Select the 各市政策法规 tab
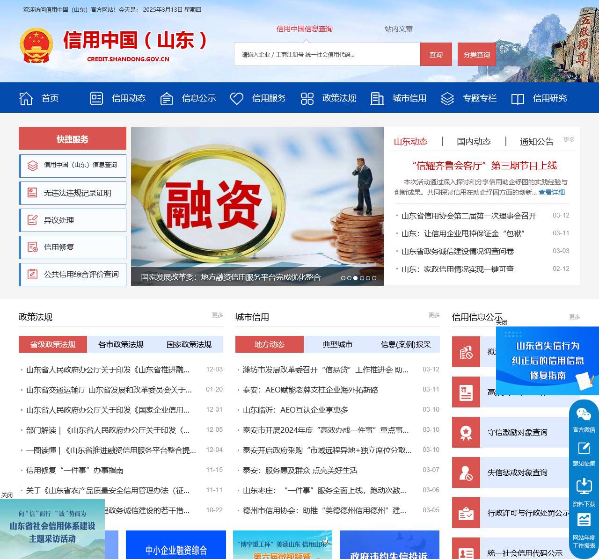This screenshot has height=559, width=599. tap(121, 344)
